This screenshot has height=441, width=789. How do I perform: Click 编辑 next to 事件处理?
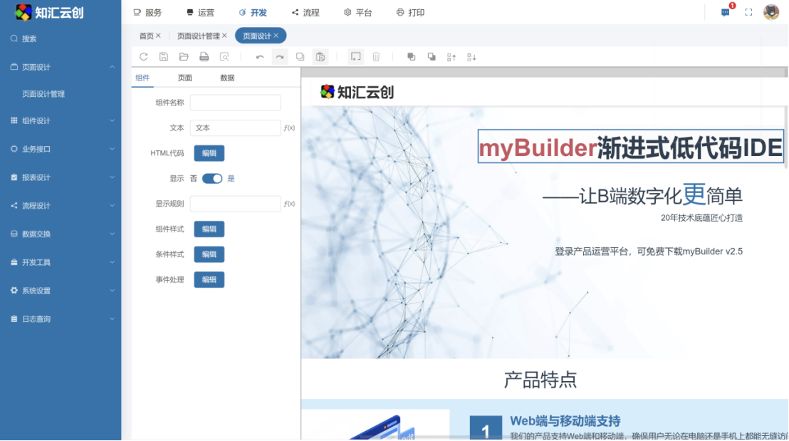(x=209, y=280)
